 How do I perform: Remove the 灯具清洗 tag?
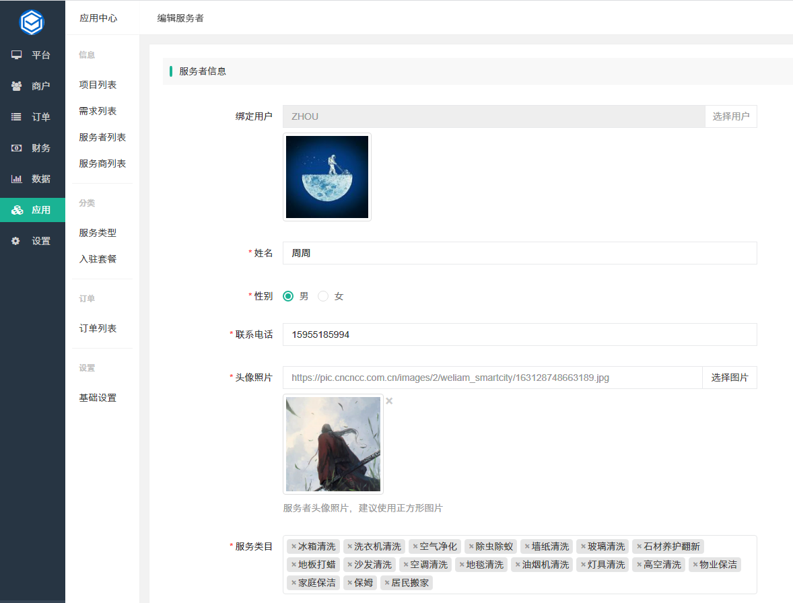583,565
